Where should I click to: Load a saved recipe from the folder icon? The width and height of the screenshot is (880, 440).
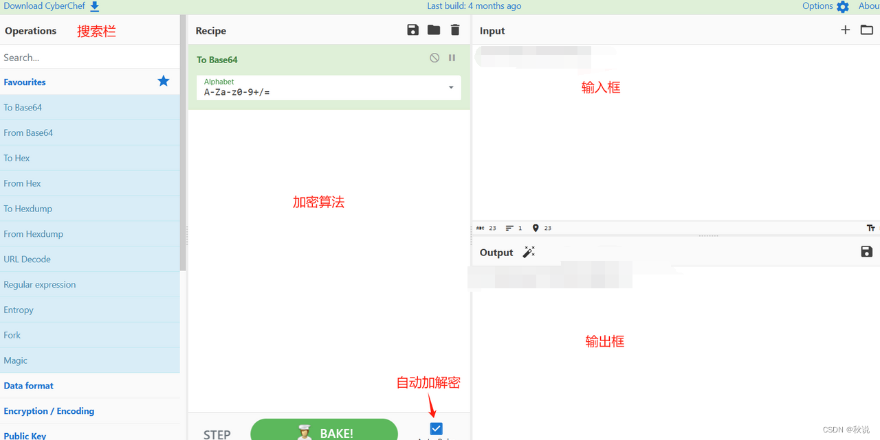point(433,30)
